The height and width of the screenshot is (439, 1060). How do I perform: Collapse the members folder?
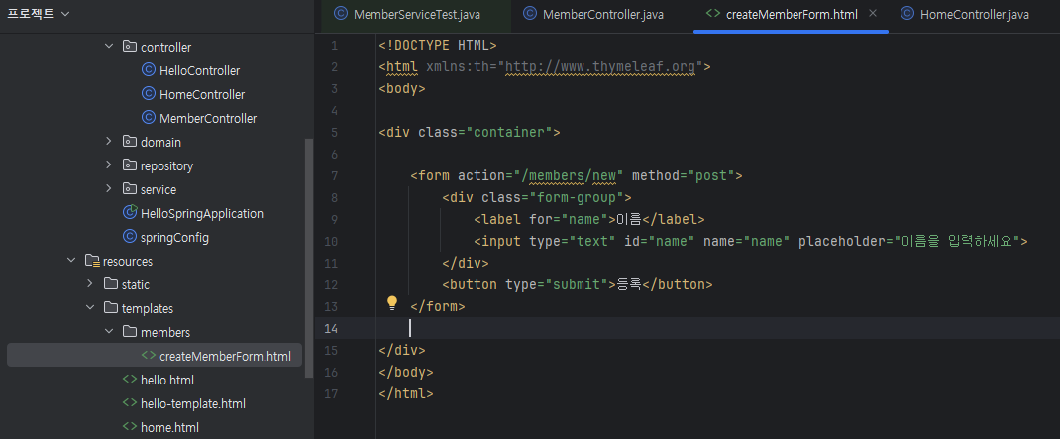(x=108, y=332)
